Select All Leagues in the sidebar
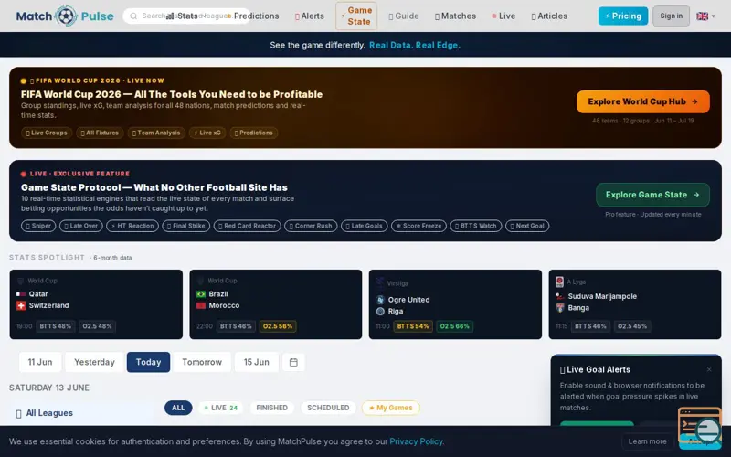This screenshot has width=731, height=457. [81, 413]
